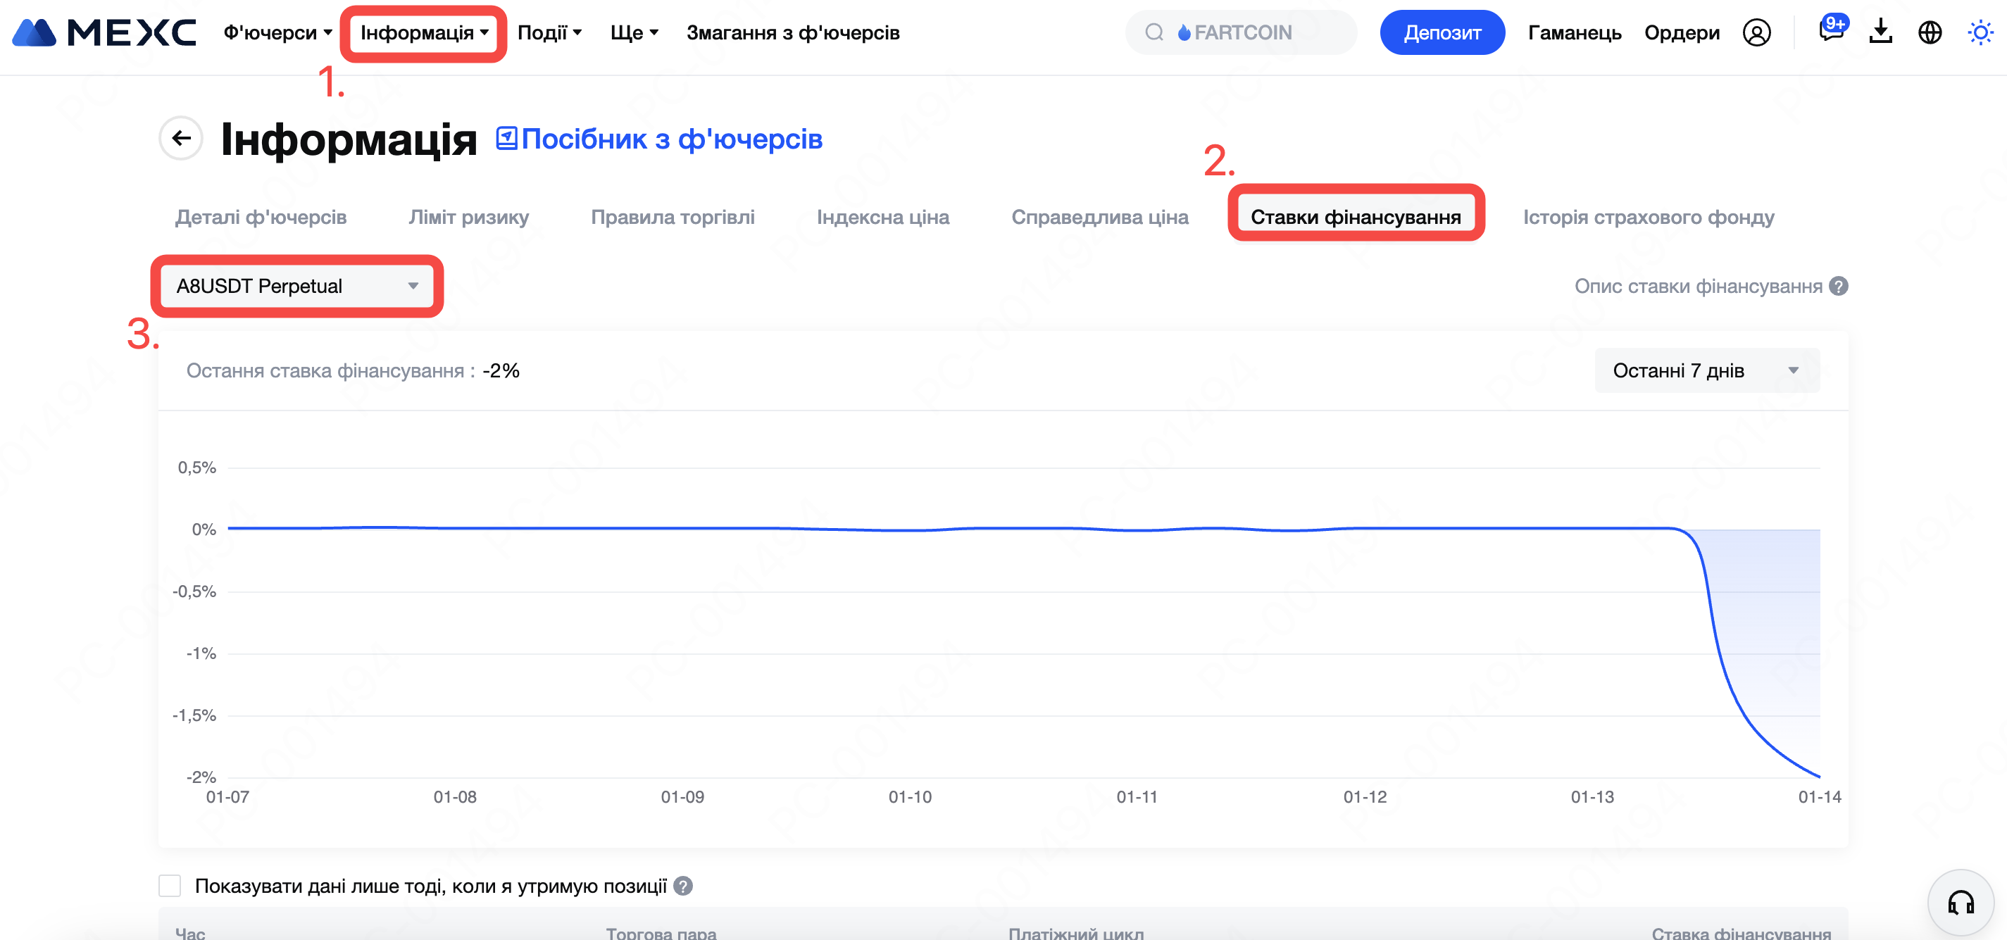Click the download app icon
The height and width of the screenshot is (940, 2007).
[1880, 32]
